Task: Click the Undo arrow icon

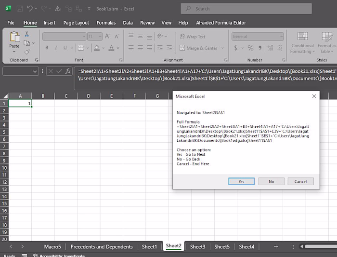Action: point(30,8)
